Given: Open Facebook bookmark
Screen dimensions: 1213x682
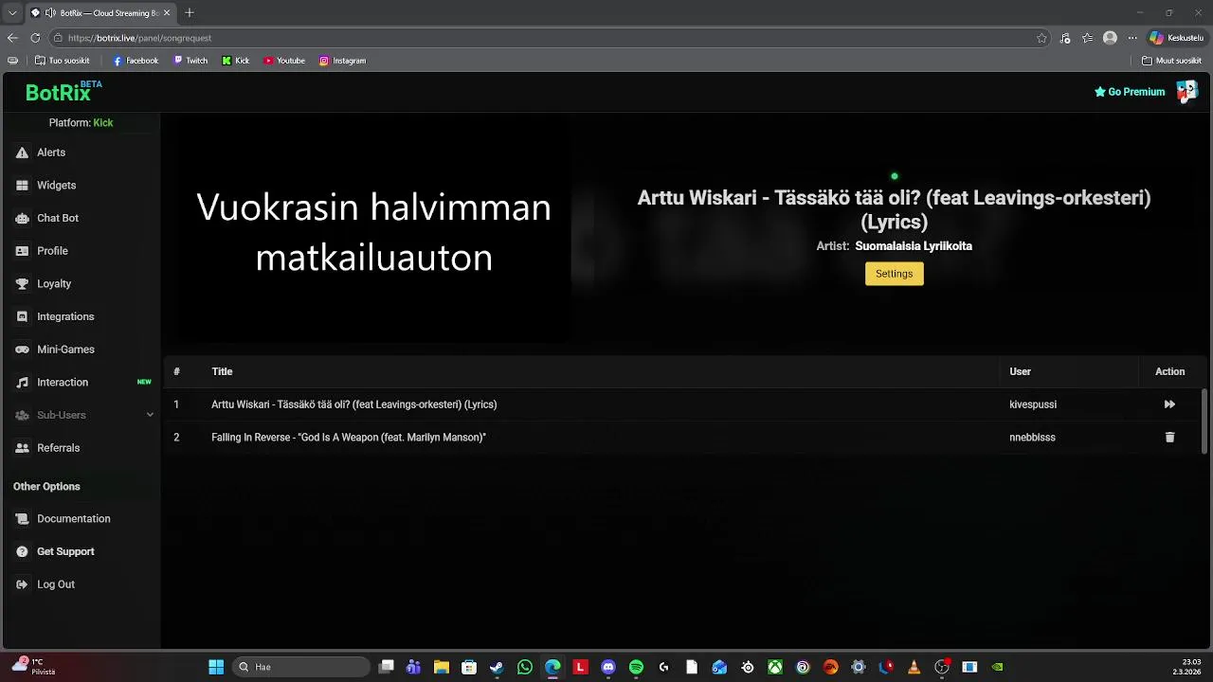Looking at the screenshot, I should click(x=136, y=61).
